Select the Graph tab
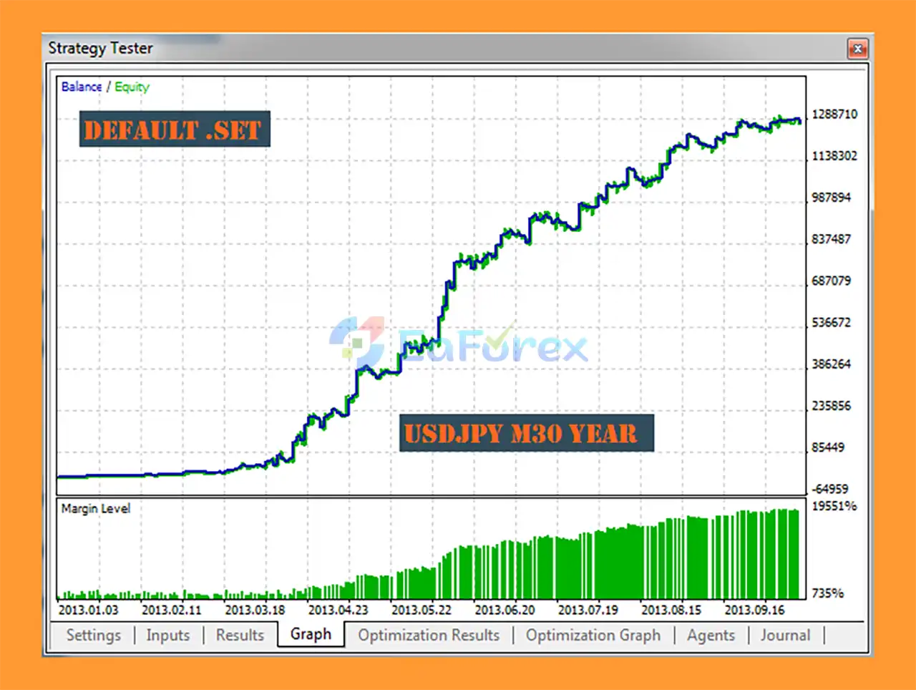This screenshot has width=916, height=690. coord(311,634)
